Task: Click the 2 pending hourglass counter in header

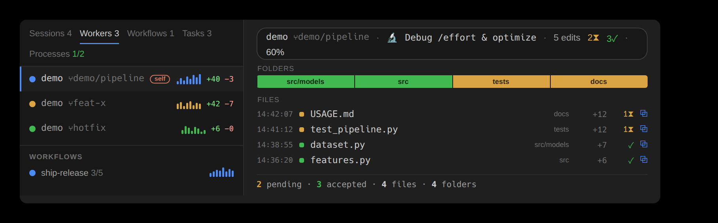Action: 593,38
